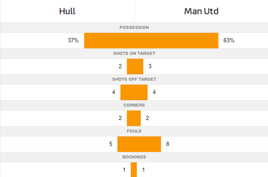Click the orange shots off target bar

coord(134,92)
